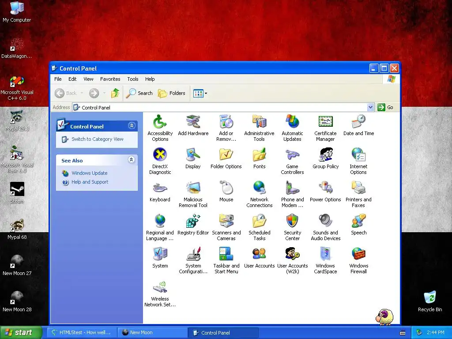Collapse the Control Panel sidebar section
Screen dimensions: 452x339
pos(132,126)
